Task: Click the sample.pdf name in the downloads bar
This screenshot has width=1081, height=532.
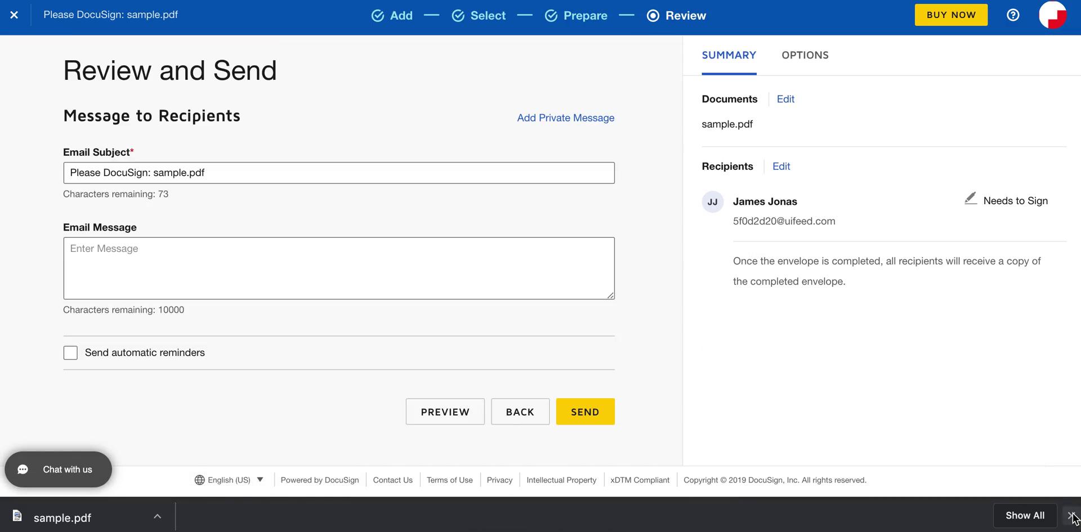Action: tap(62, 518)
